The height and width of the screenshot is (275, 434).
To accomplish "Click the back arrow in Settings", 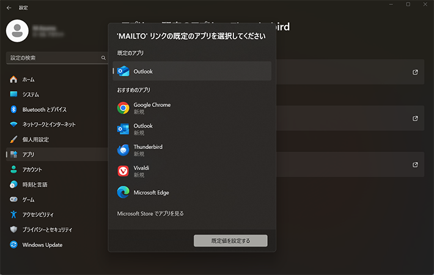I will point(9,8).
